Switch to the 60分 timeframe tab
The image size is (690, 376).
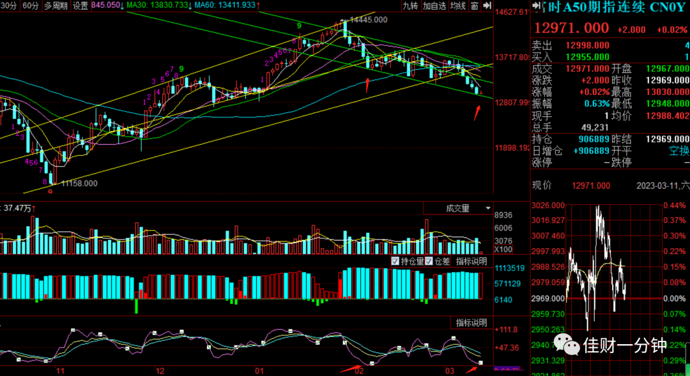pos(31,6)
